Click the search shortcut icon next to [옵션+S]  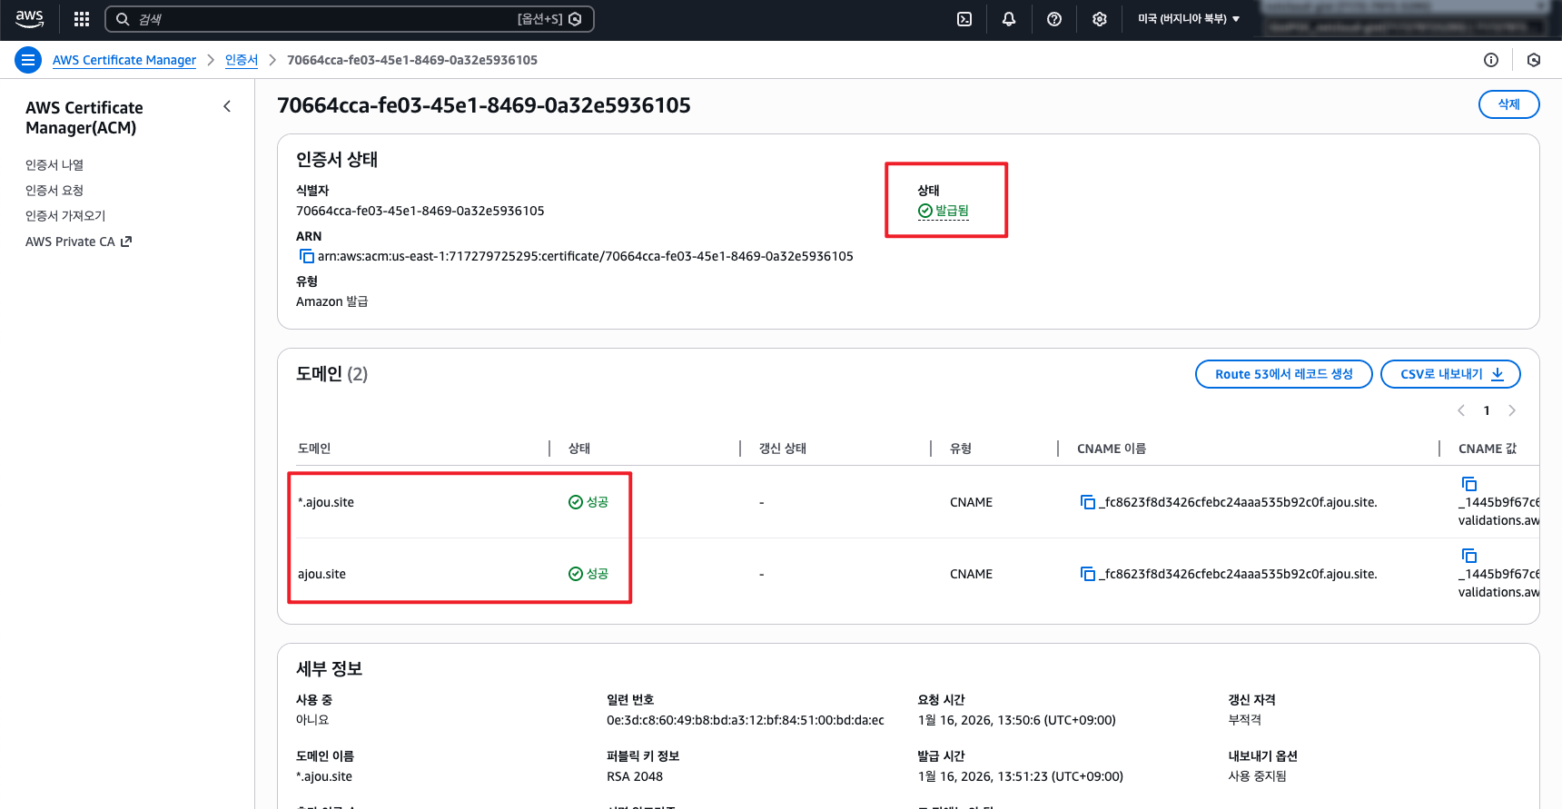coord(575,19)
